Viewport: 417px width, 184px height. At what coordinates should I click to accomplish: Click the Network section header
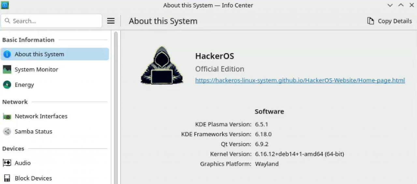pos(15,102)
